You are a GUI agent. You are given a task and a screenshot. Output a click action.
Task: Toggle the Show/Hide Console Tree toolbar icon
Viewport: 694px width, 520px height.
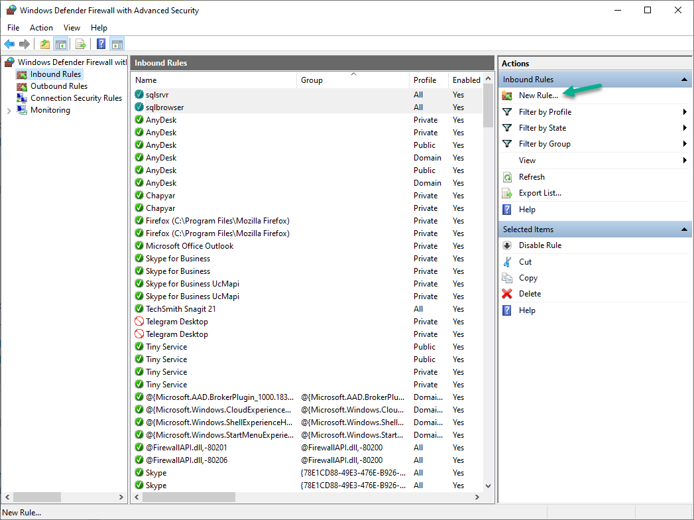point(60,44)
